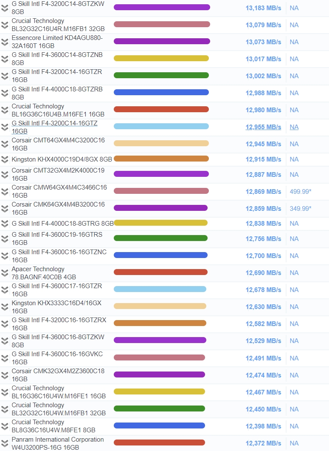329x451 pixels.
Task: Expand the Corsair CMT32GX4M2K4000C19 row chevron
Action: tap(5, 174)
